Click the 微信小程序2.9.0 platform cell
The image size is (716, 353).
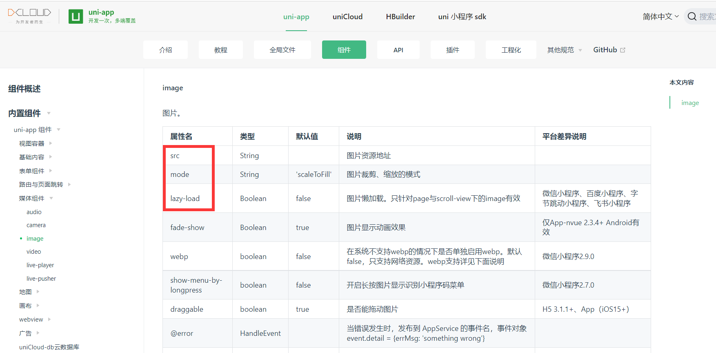click(x=593, y=257)
